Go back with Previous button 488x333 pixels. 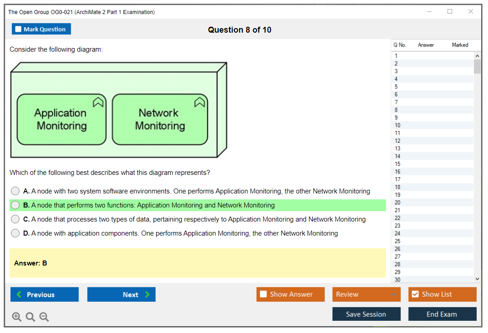(44, 294)
